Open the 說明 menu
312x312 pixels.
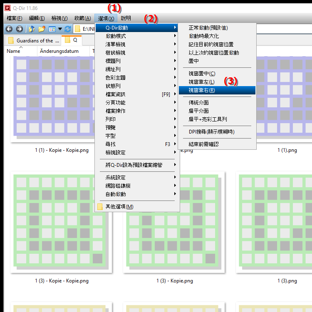(126, 18)
